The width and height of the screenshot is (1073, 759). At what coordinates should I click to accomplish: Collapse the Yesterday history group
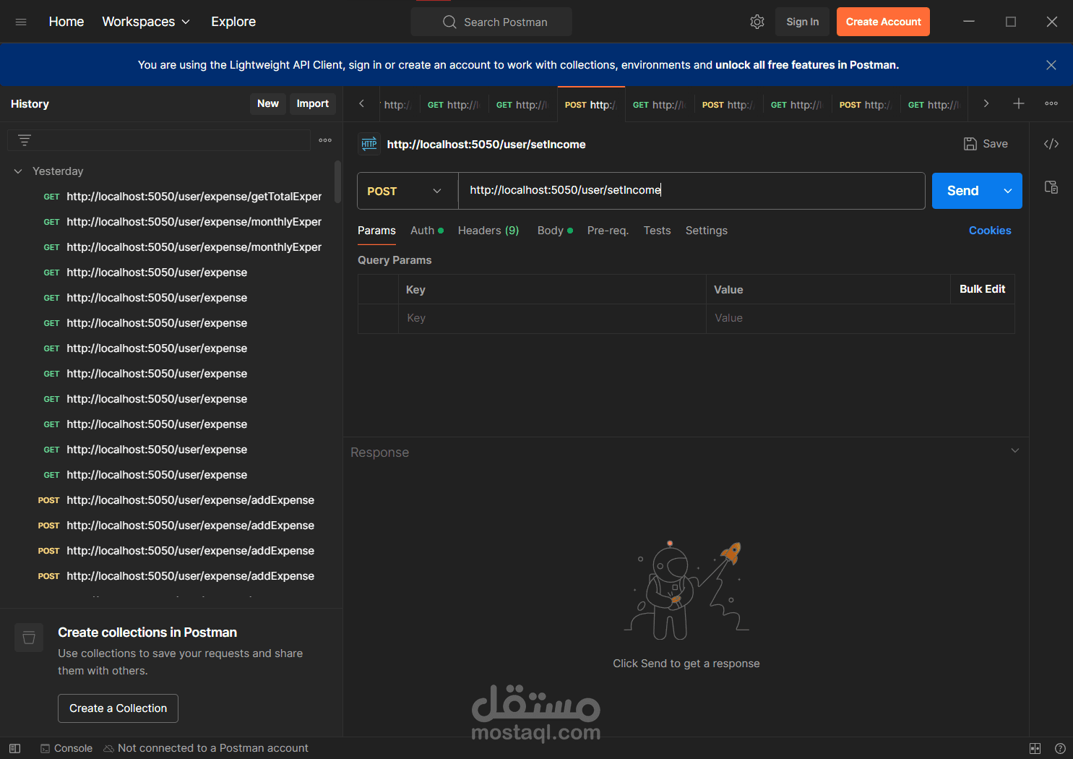[x=18, y=171]
